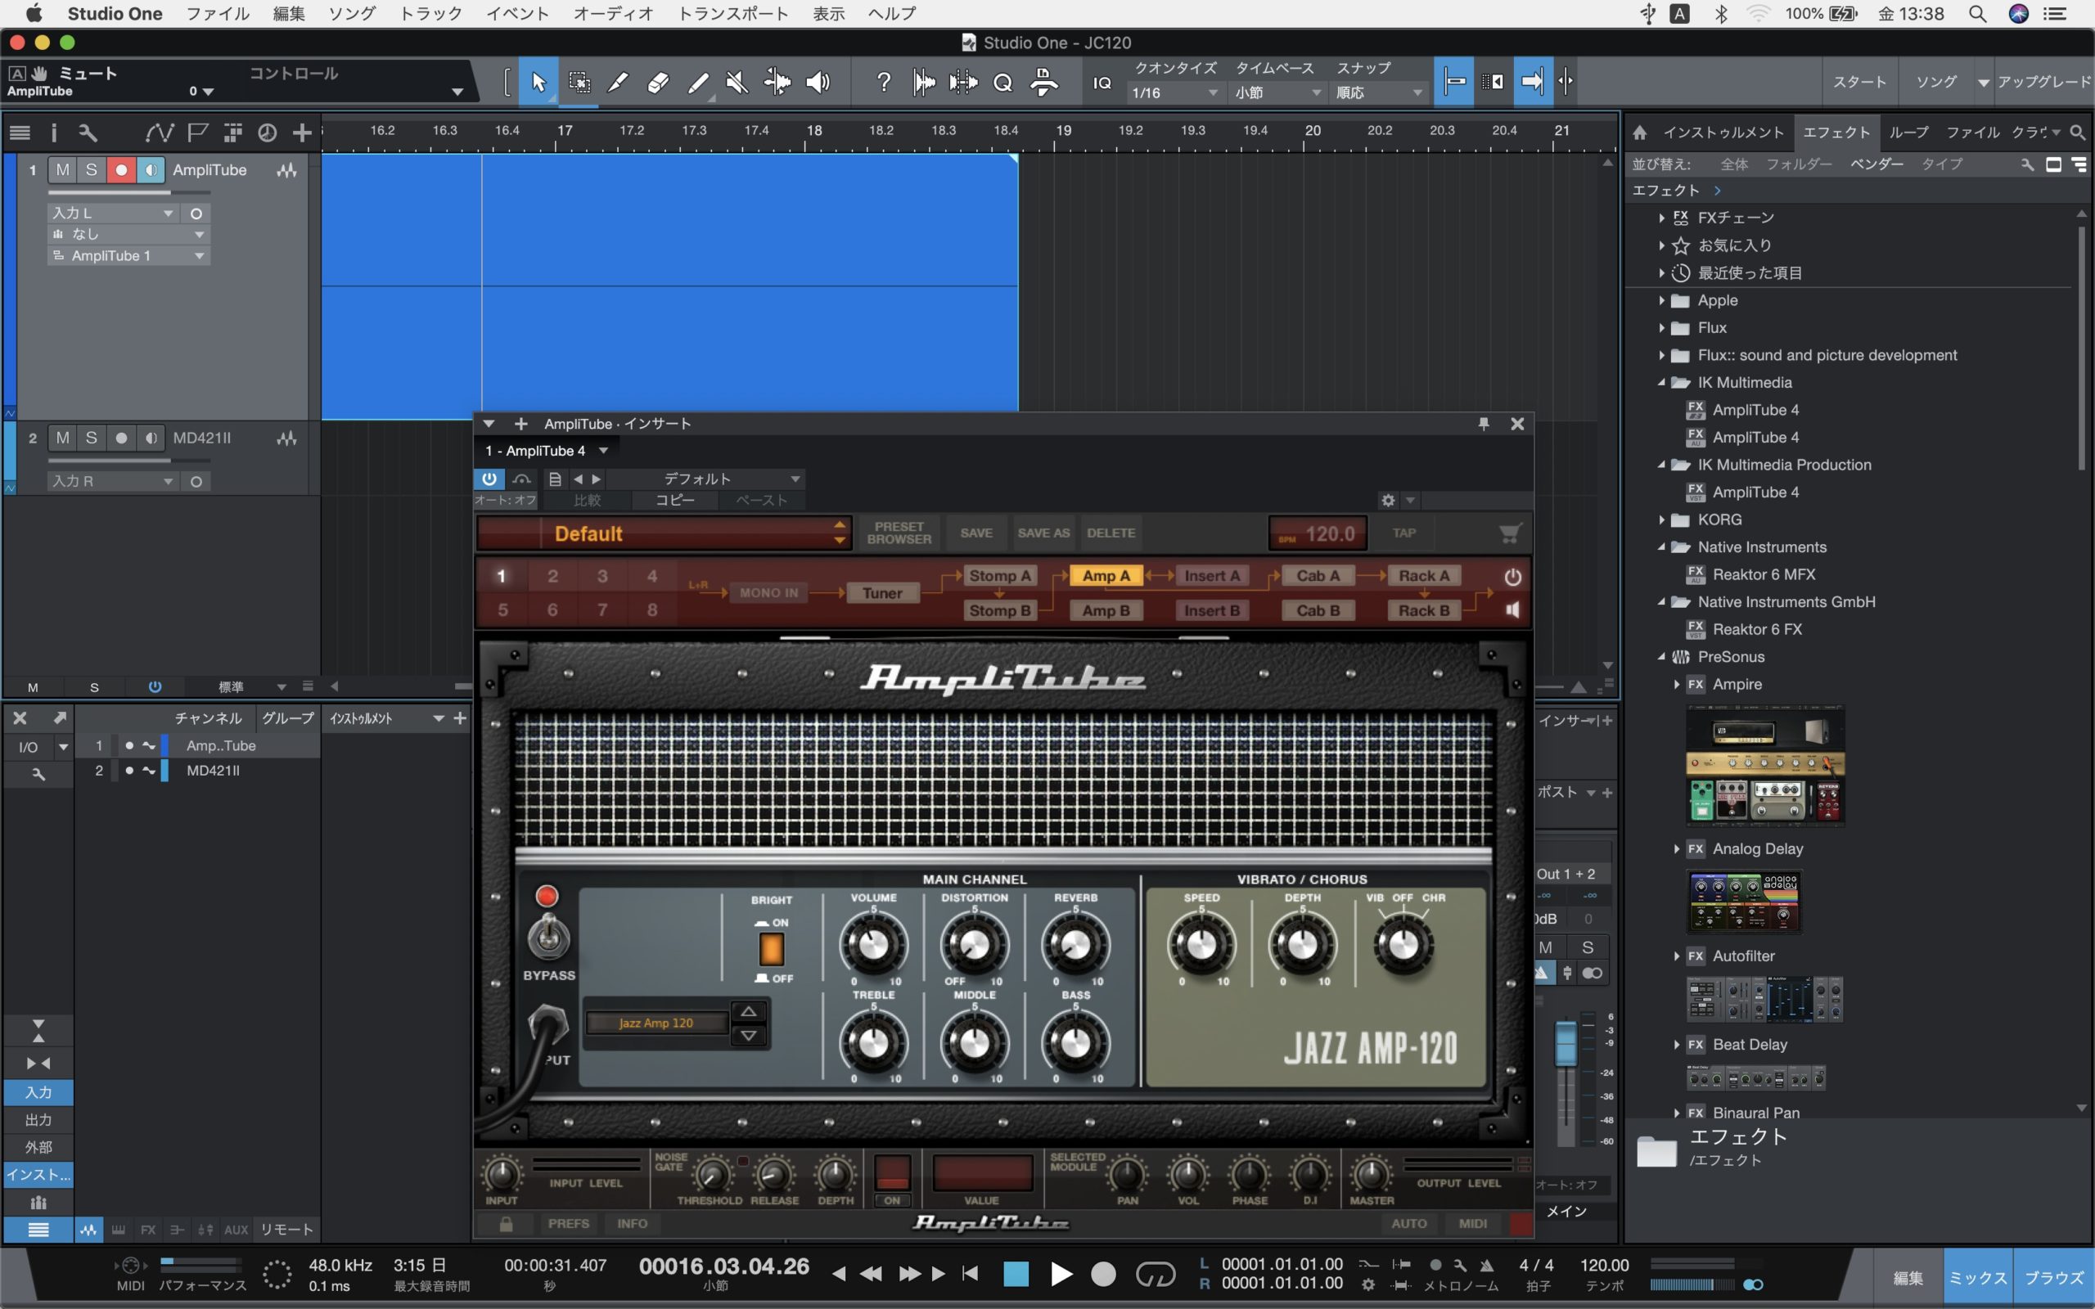Viewport: 2095px width, 1309px height.
Task: Select the Range tool
Action: coord(579,83)
